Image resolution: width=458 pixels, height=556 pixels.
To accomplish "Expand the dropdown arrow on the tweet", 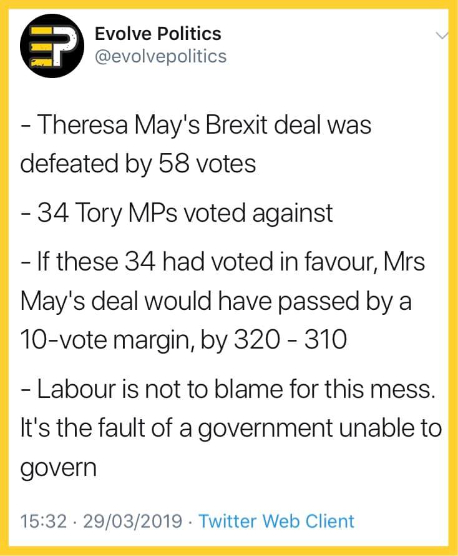I will pos(441,36).
